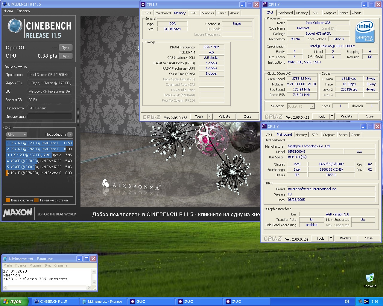Click the brown Такая же система legend swatch
The width and height of the screenshot is (383, 306).
[36, 200]
